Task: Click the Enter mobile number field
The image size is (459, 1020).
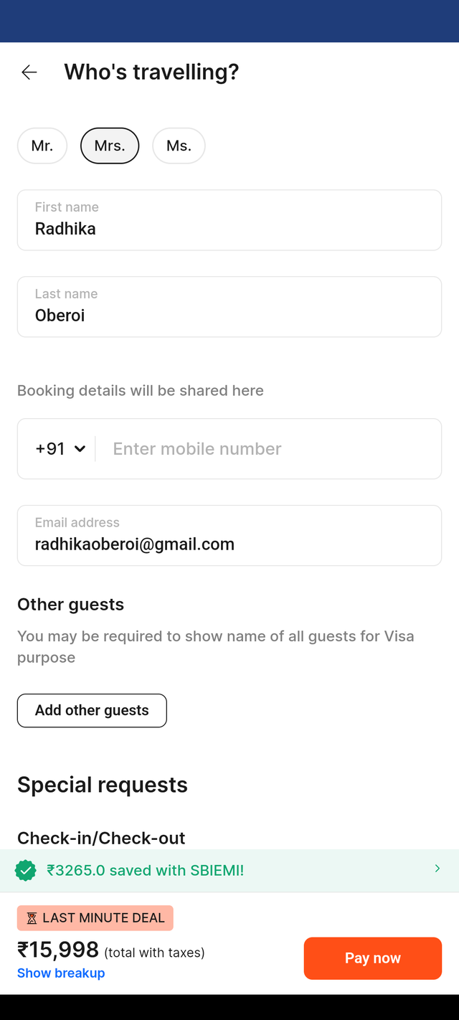Action: (269, 449)
